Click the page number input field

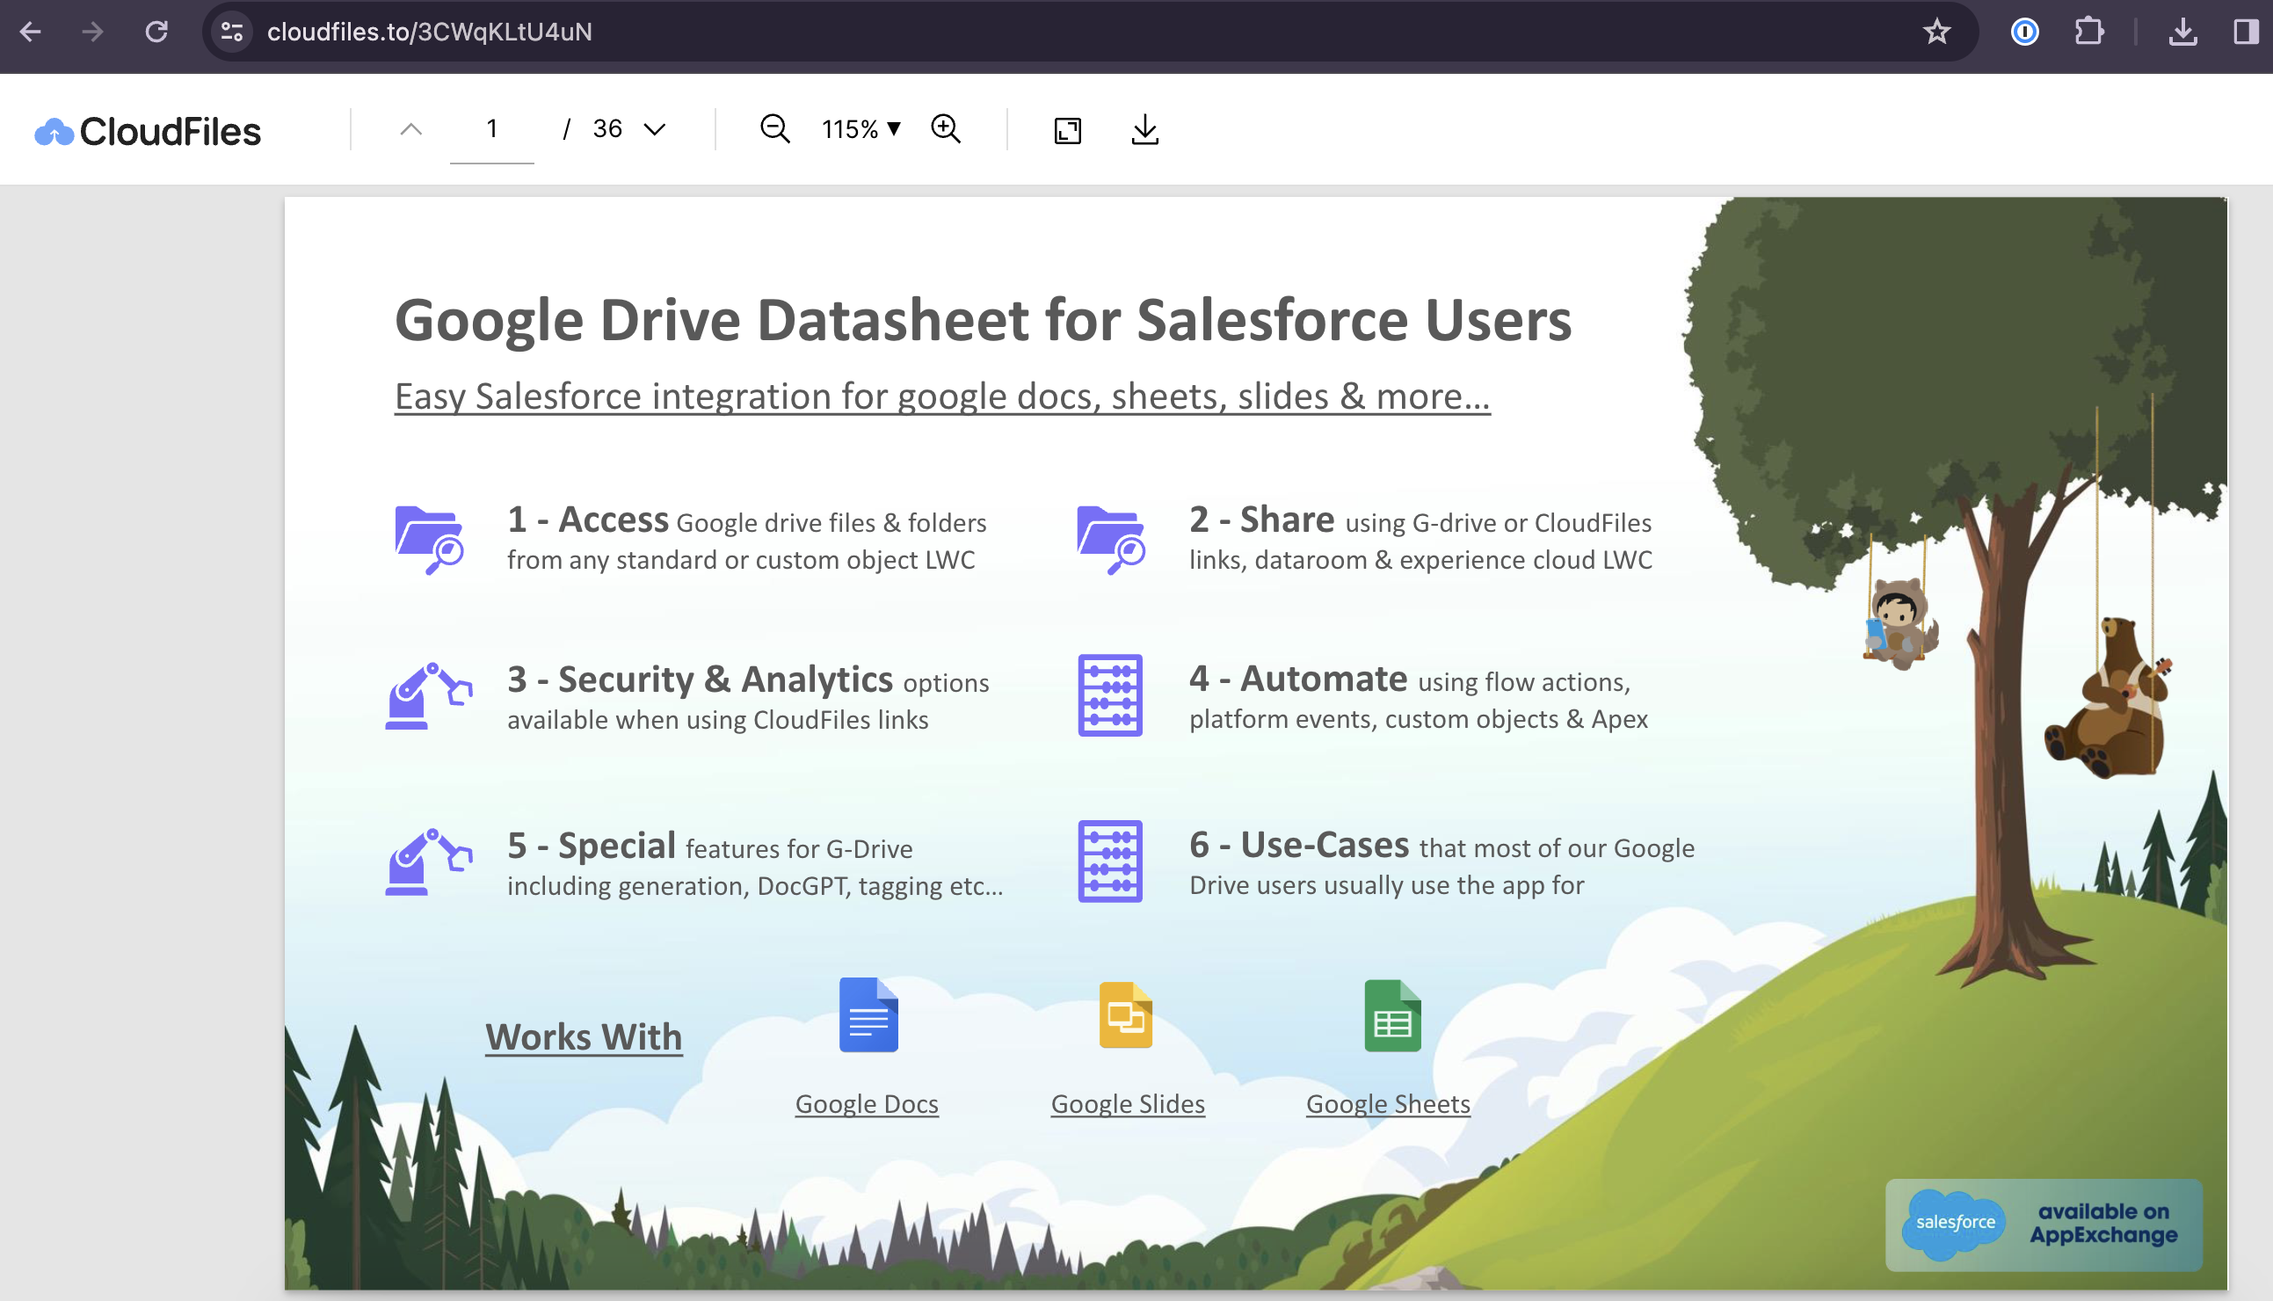[x=490, y=128]
